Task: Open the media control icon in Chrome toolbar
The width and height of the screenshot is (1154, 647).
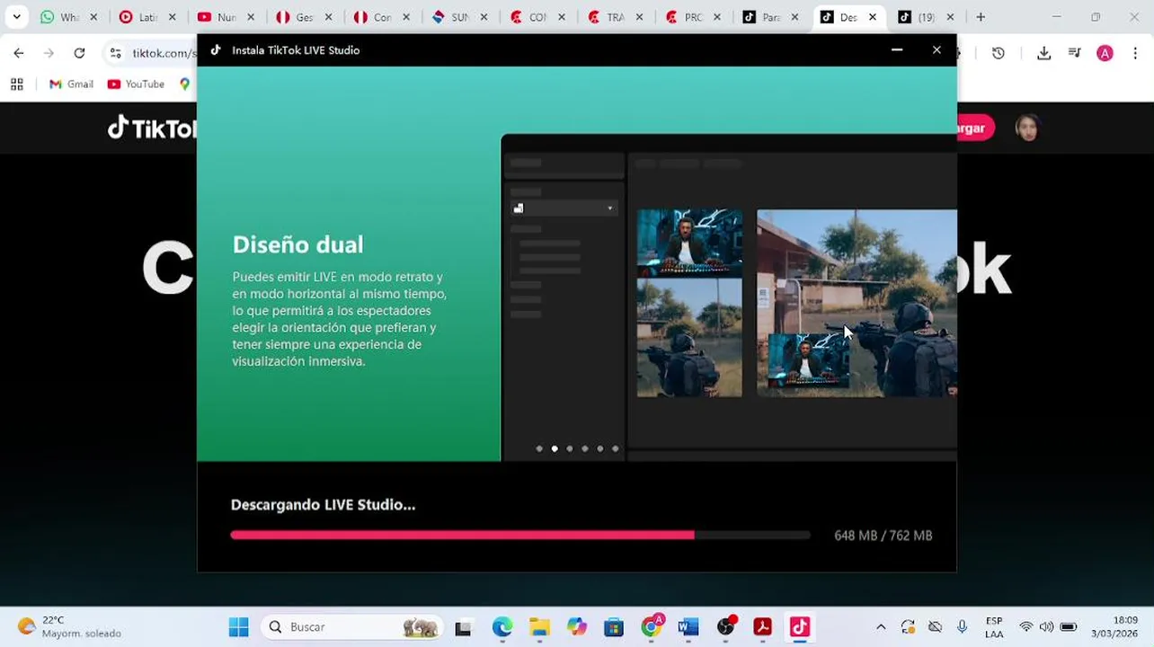Action: [x=1074, y=53]
